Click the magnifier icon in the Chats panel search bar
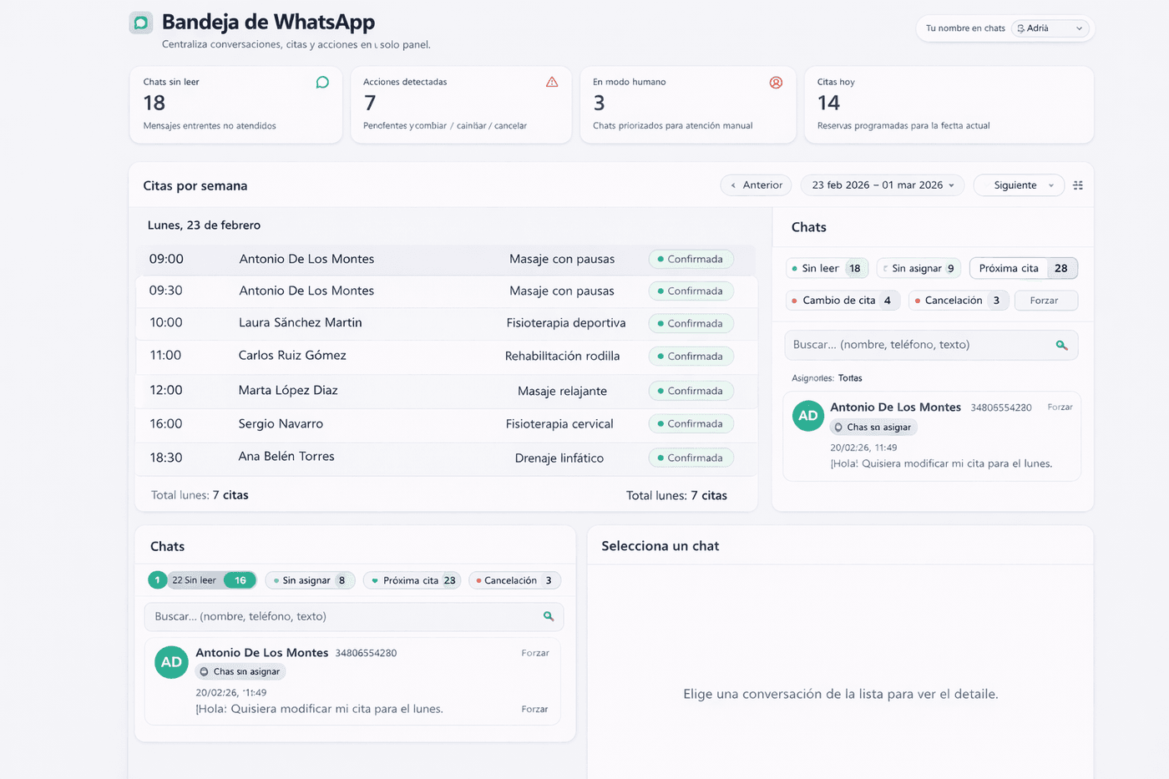The width and height of the screenshot is (1169, 779). point(1061,344)
